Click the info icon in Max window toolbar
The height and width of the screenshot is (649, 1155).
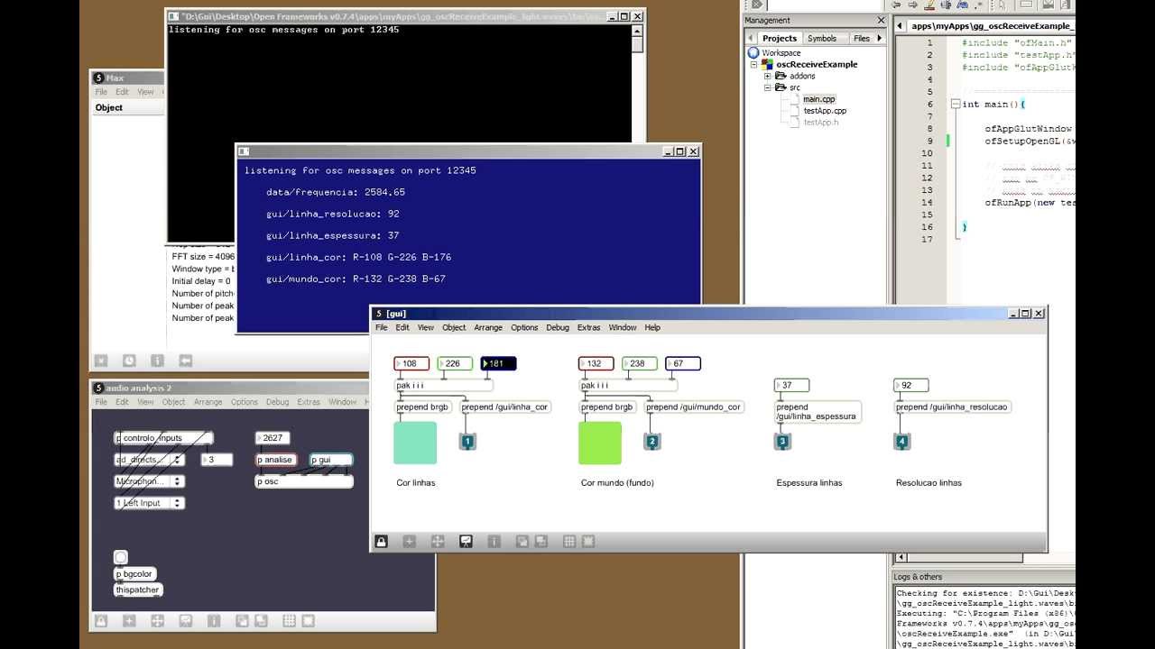click(157, 361)
